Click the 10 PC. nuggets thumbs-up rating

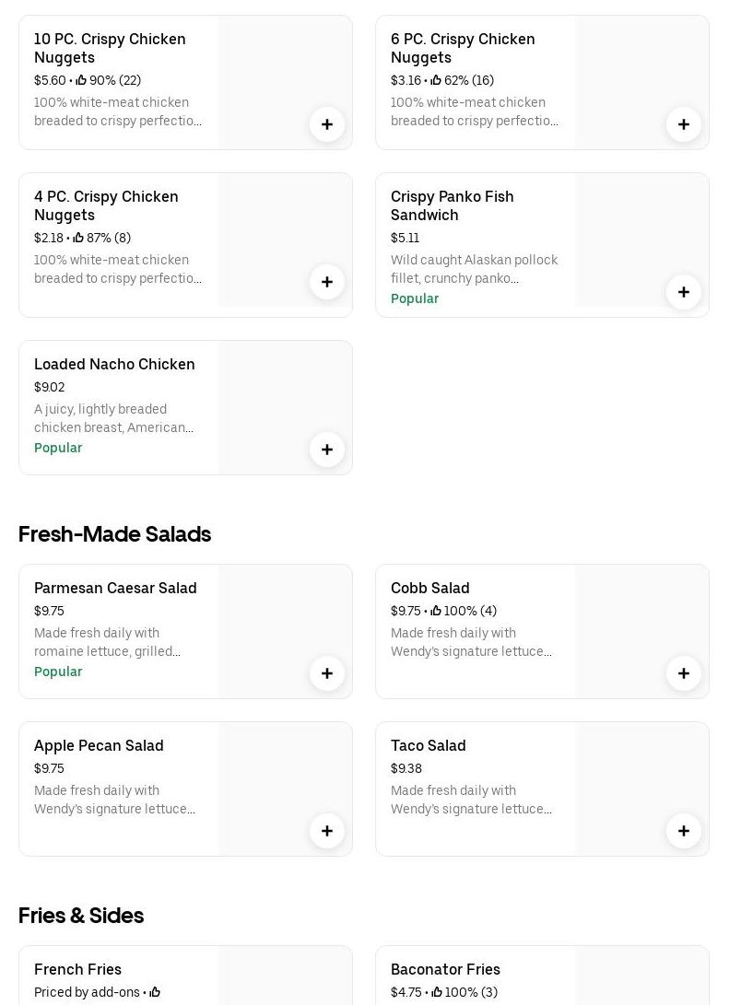click(108, 80)
